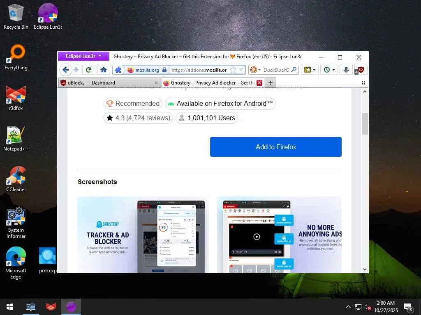The height and width of the screenshot is (315, 421).
Task: Open the 4.3 (4,724 reviews) link
Action: [138, 118]
